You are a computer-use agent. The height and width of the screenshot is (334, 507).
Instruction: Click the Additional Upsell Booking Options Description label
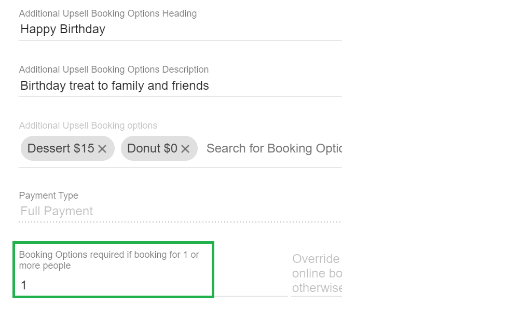[114, 69]
